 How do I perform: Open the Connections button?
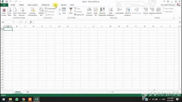coord(51,8)
